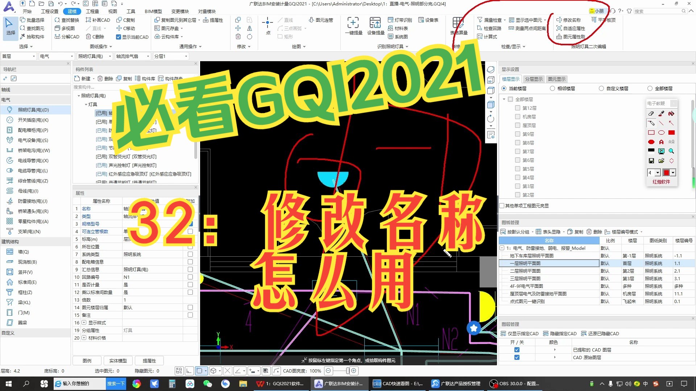This screenshot has height=391, width=696.
Task: Check the 第12层 floor checkbox
Action: point(518,108)
